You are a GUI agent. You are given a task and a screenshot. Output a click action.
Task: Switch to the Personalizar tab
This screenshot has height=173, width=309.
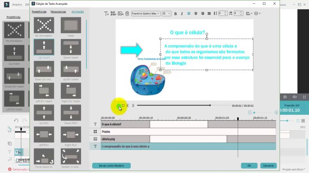[x=58, y=12]
